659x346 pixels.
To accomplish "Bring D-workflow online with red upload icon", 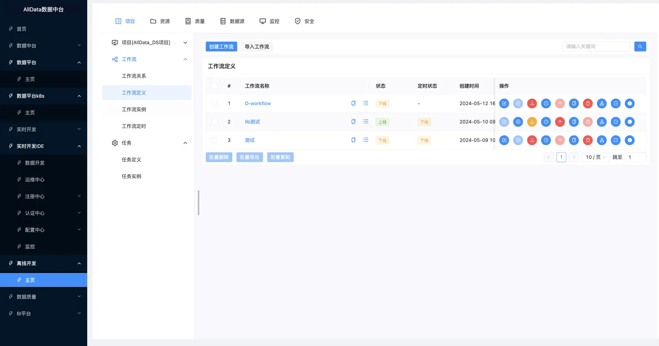I will click(x=532, y=104).
